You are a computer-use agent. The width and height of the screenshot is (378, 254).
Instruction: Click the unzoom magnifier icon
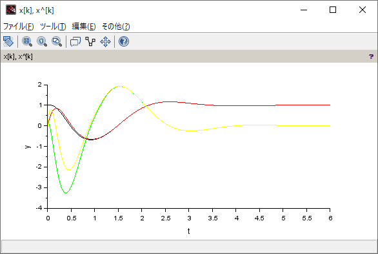click(57, 41)
